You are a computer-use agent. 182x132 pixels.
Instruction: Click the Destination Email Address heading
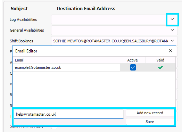click(x=86, y=9)
